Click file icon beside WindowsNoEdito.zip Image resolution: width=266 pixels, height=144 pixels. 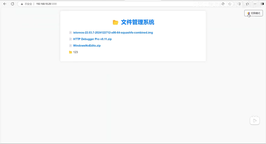[71, 45]
